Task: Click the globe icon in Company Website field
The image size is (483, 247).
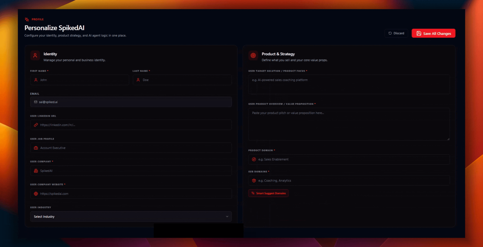Action: [x=36, y=194]
